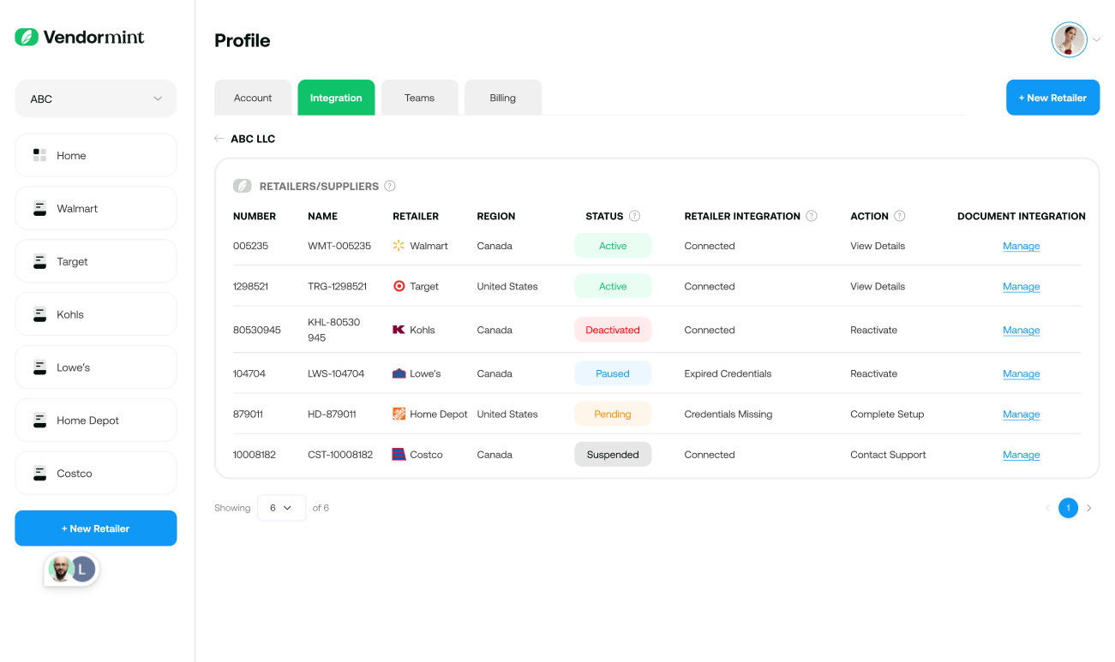Select the Integration tab
The image size is (1115, 662).
336,98
